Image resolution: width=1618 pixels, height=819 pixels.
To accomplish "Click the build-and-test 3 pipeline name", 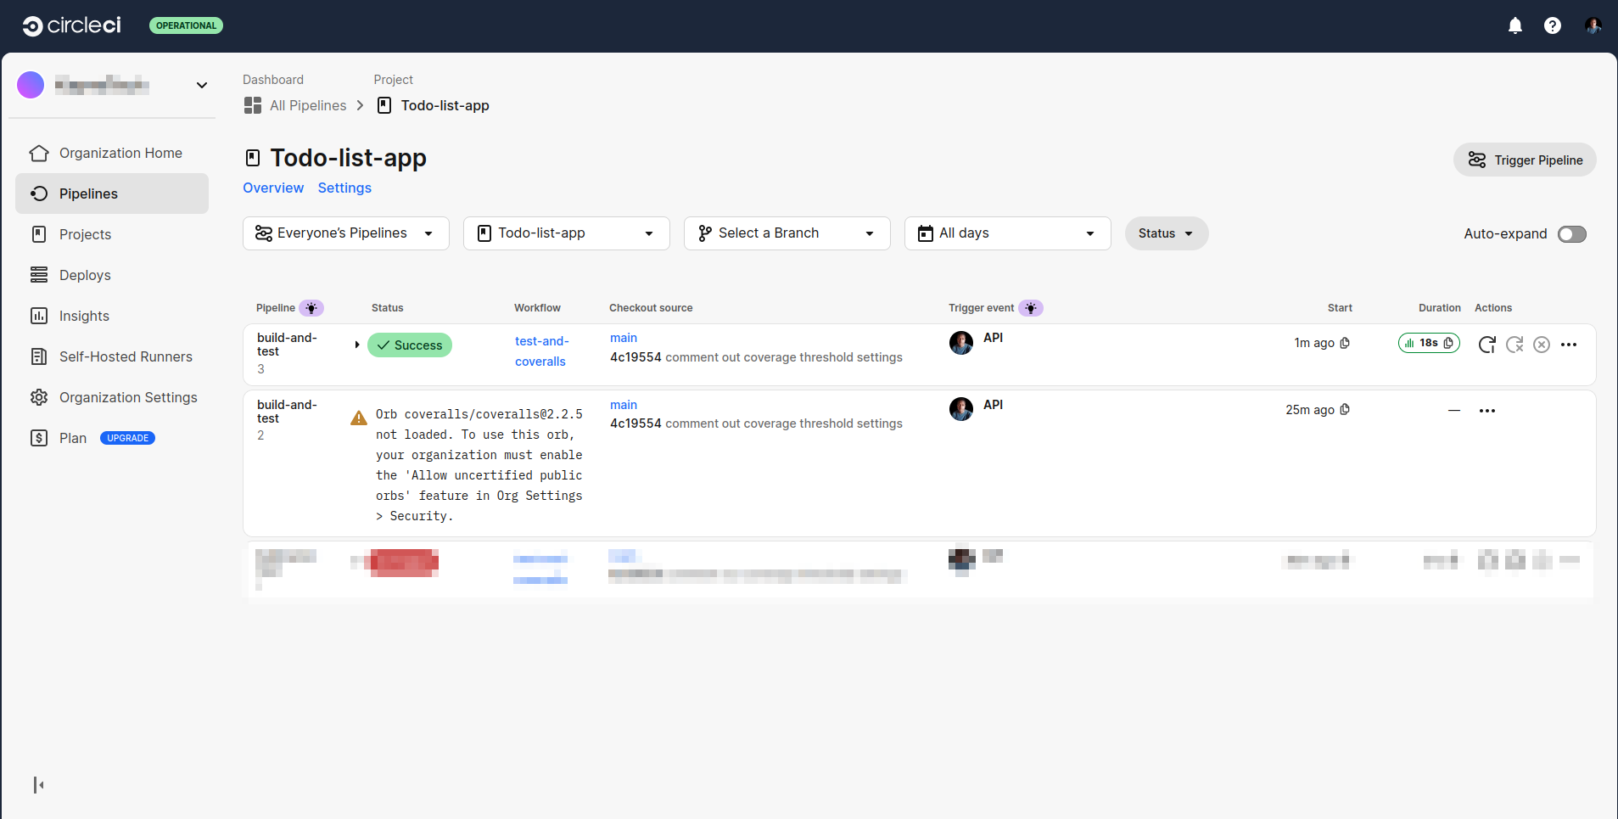I will (287, 345).
